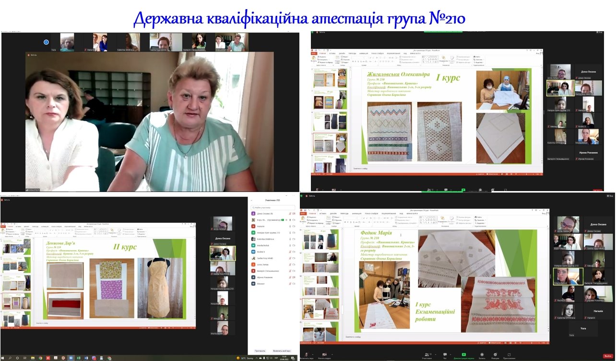Open Participants in bottom-right Zoom toolbar
The height and width of the screenshot is (361, 616).
426,355
